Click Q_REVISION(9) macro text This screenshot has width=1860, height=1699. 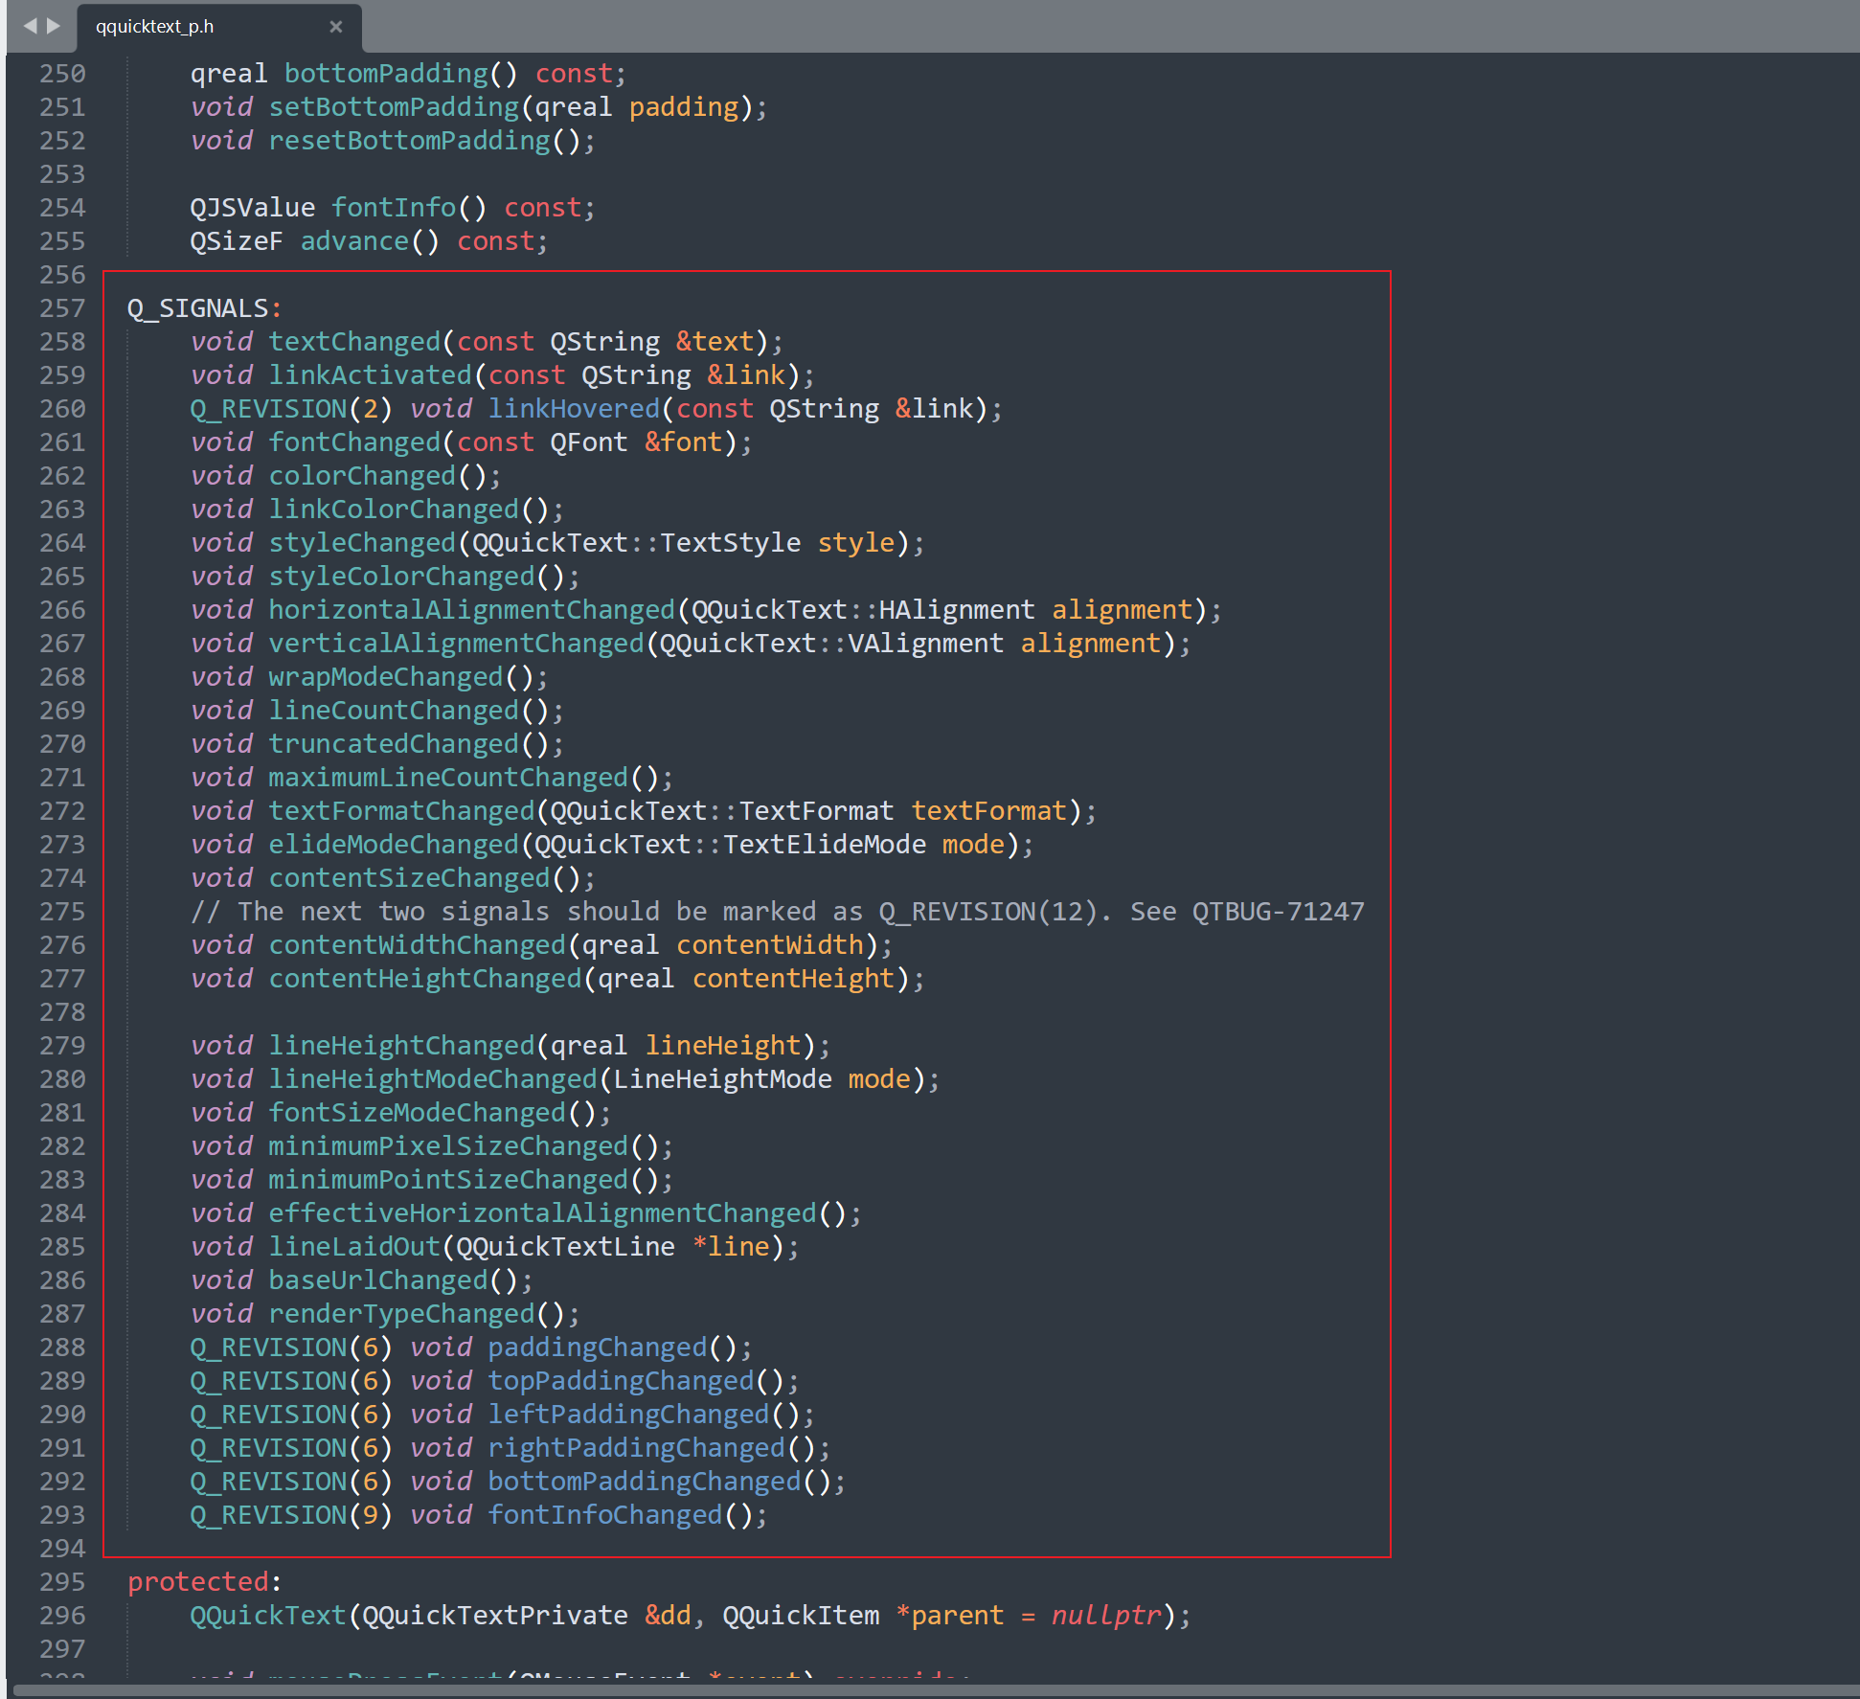tap(290, 1515)
